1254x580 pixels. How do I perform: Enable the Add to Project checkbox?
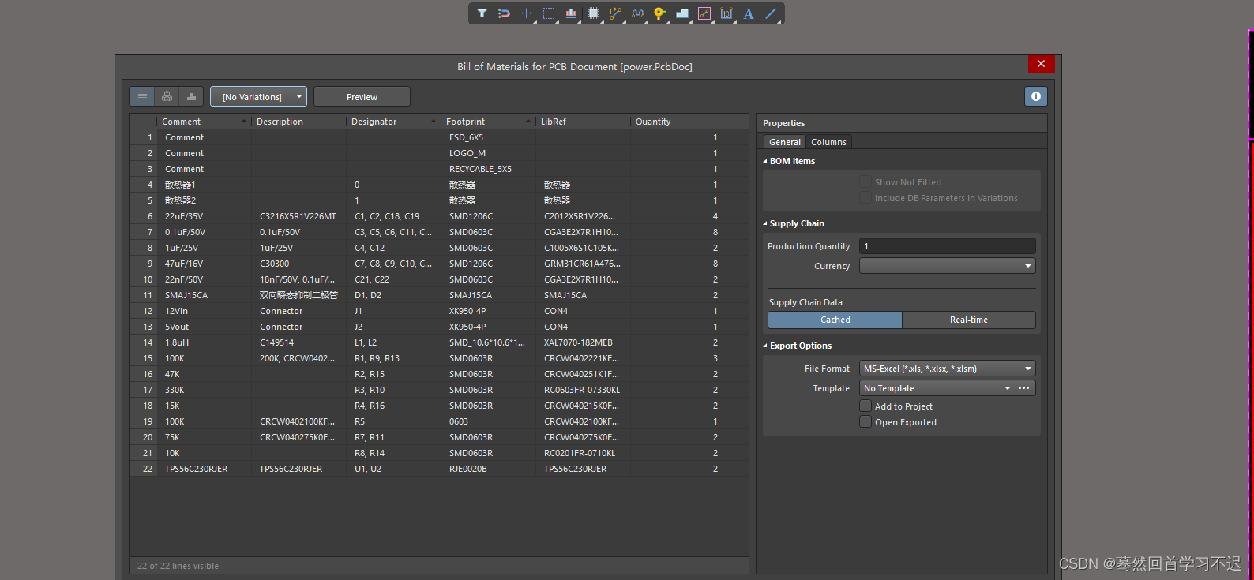coord(865,406)
